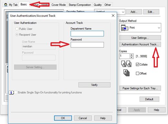This screenshot has height=124, width=168.
Task: Select the Recipient User radio button
Action: point(17,35)
